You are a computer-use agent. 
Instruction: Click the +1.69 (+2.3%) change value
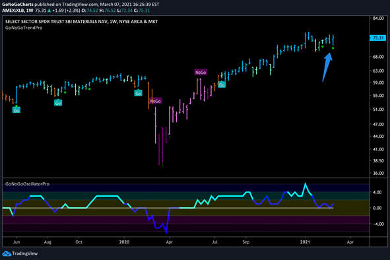point(66,11)
